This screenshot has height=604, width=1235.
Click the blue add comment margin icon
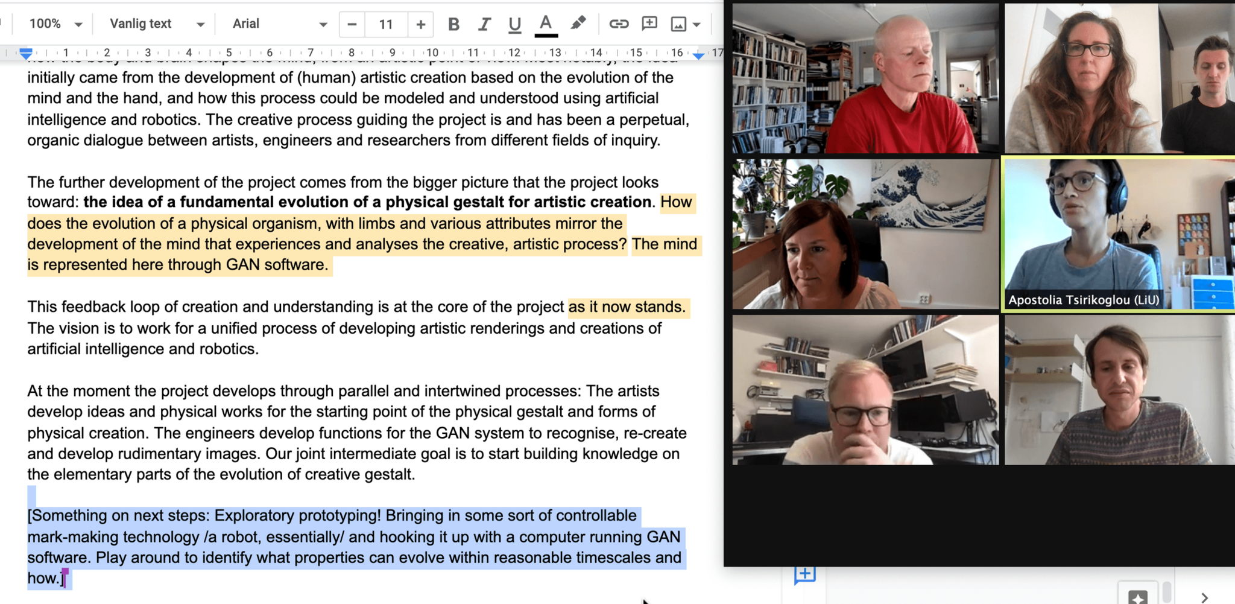805,575
